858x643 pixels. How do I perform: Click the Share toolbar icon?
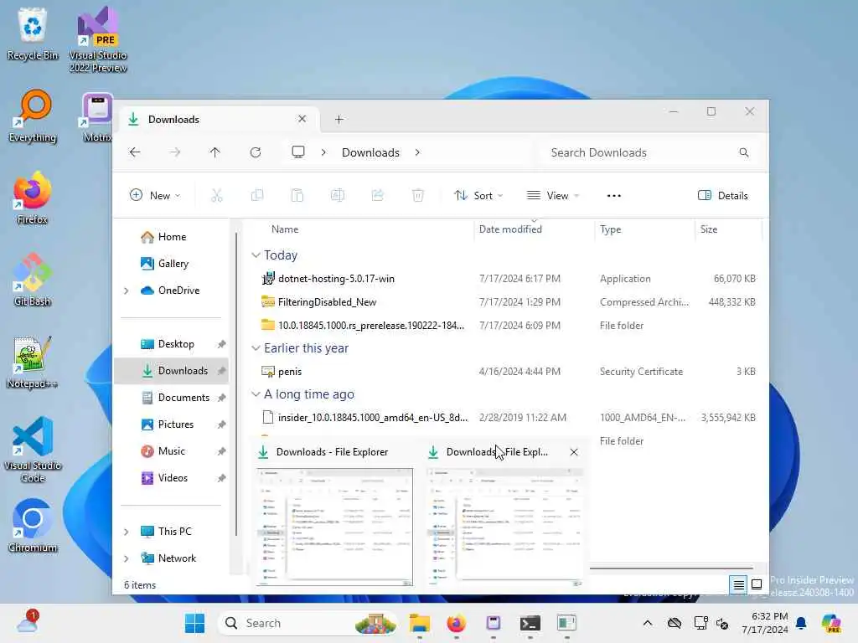[378, 195]
